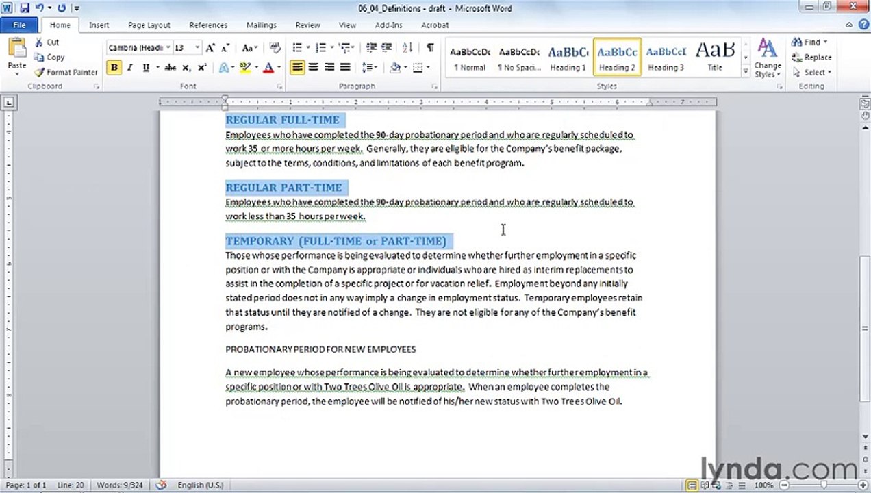Viewport: 871px width, 493px height.
Task: Toggle Print Layout view button
Action: 692,485
